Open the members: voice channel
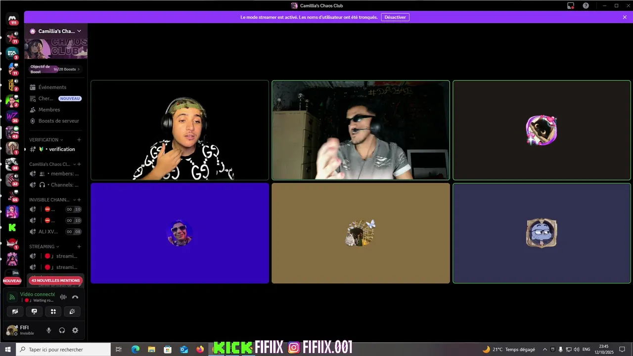 pos(55,174)
